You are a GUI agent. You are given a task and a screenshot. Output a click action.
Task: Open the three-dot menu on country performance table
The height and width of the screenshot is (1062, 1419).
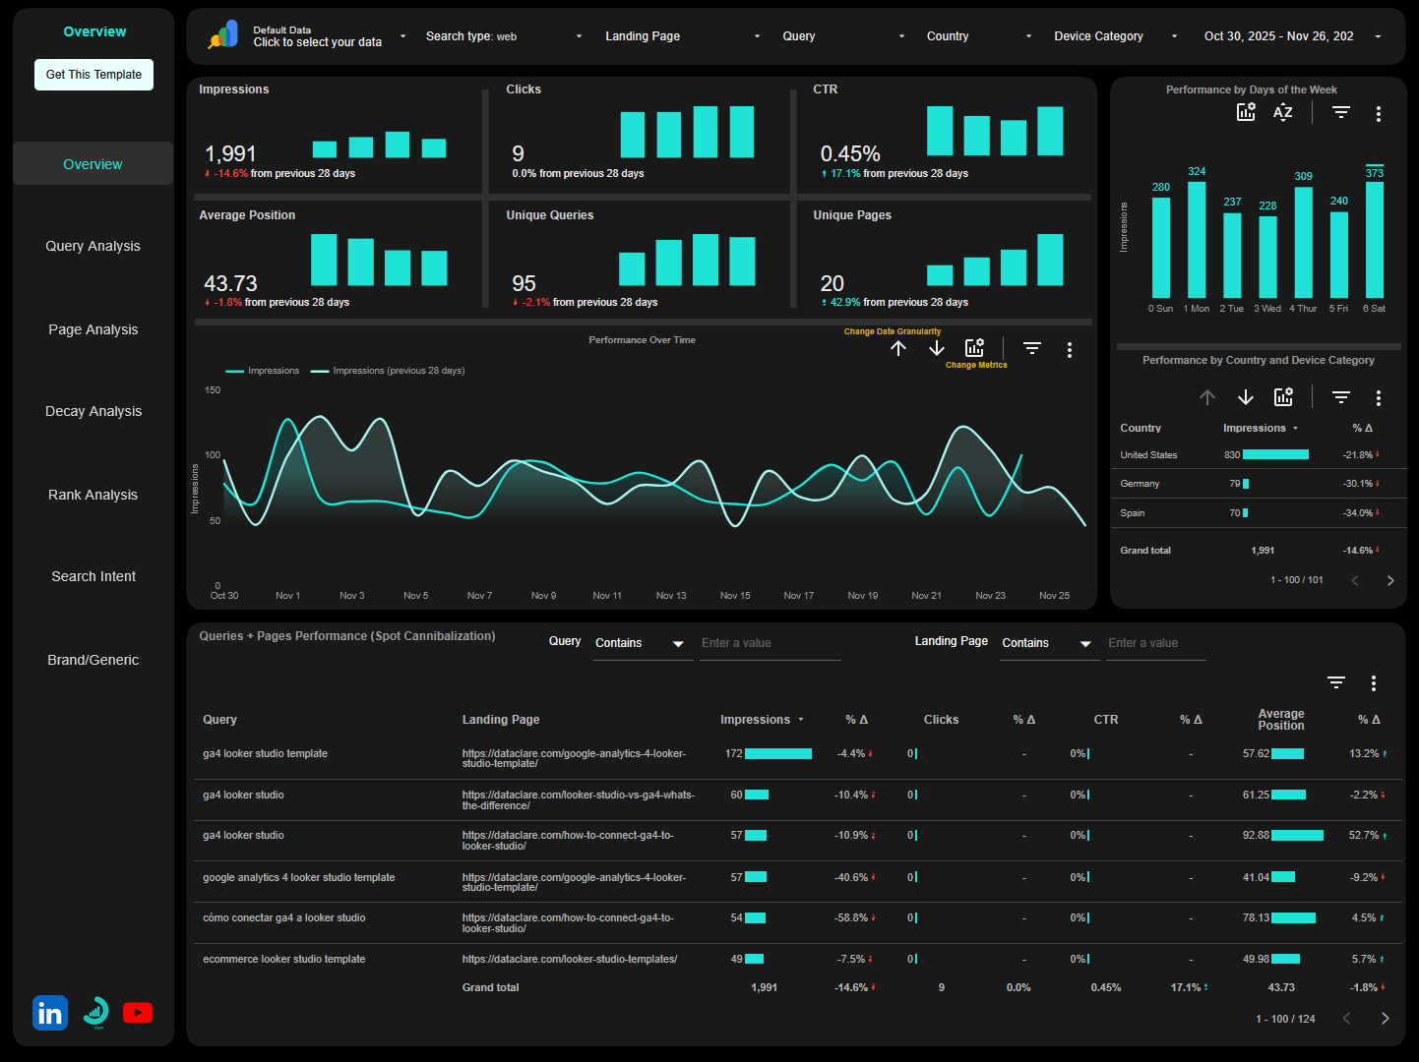1379,396
